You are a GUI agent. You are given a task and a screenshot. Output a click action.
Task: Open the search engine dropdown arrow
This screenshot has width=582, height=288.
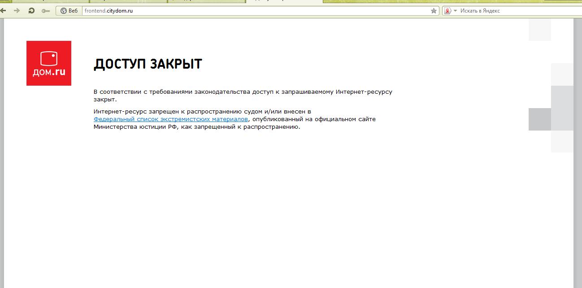(x=455, y=11)
